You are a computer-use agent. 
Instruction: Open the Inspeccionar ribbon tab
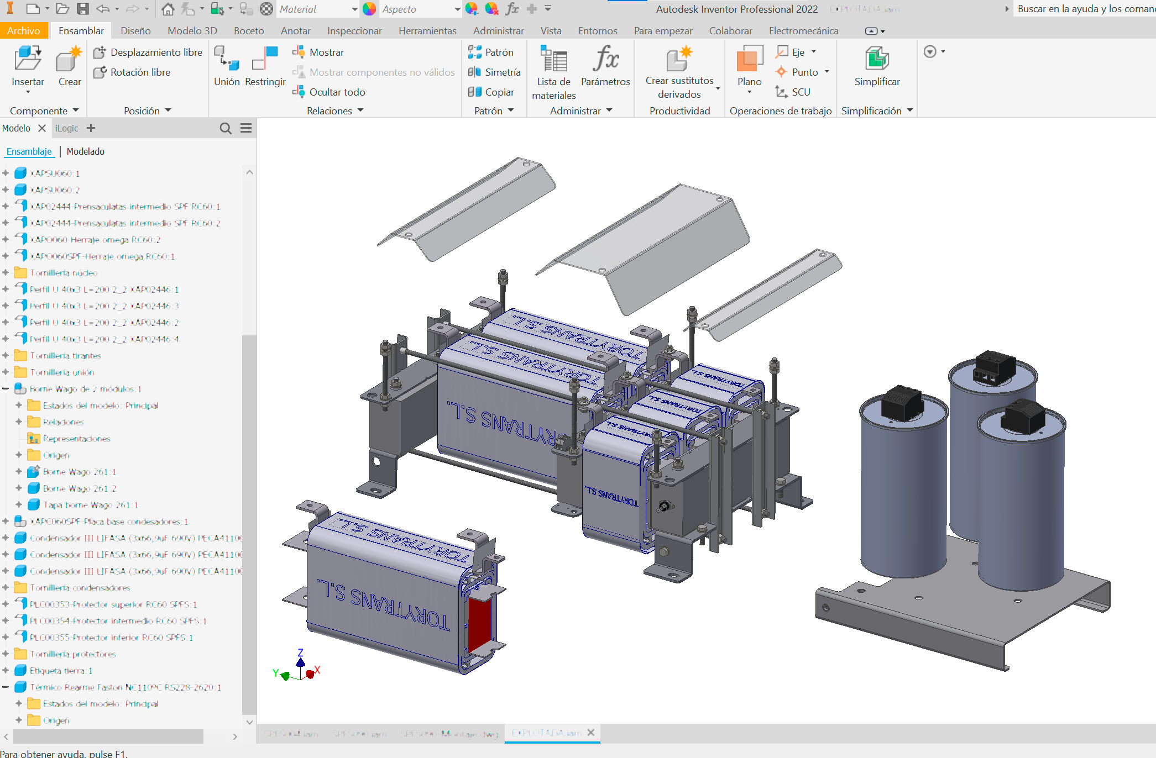[x=354, y=30]
